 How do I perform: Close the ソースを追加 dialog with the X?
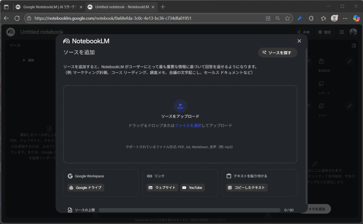point(299,41)
